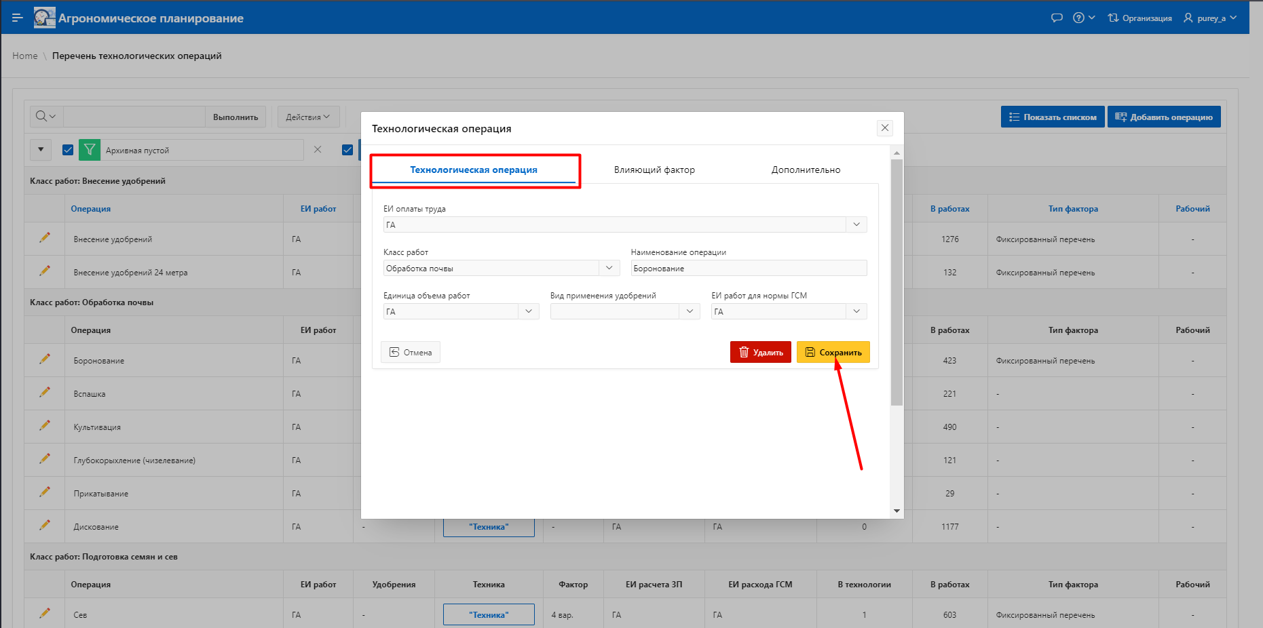This screenshot has height=628, width=1263.
Task: Click ЕИ расхода ГСМ column header
Action: [760, 585]
